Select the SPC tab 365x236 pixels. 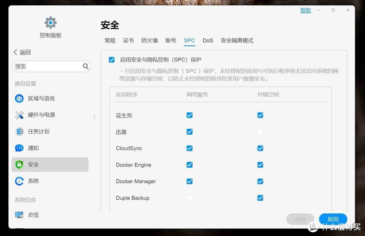pyautogui.click(x=189, y=41)
